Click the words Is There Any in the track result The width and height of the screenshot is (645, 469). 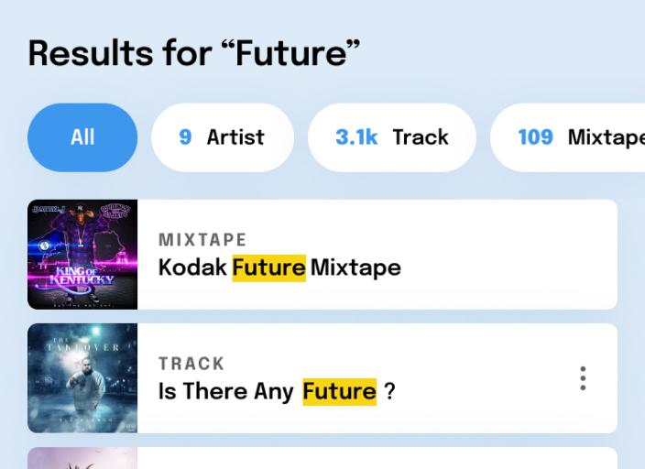[225, 391]
